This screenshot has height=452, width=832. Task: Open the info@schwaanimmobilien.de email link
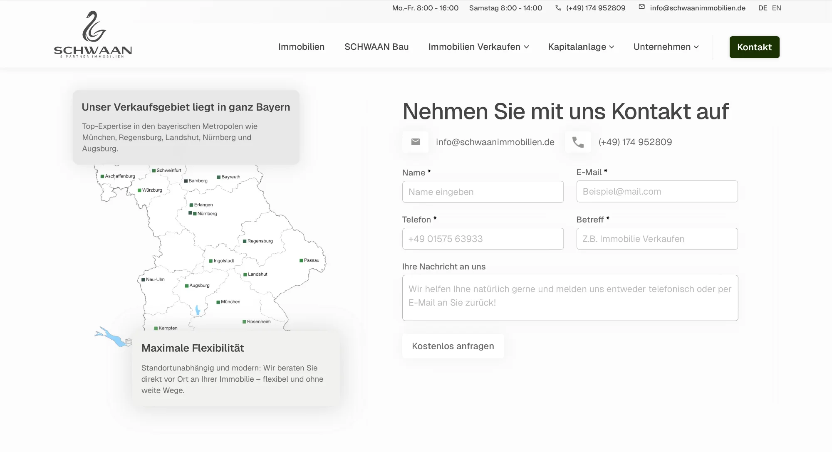pos(495,142)
